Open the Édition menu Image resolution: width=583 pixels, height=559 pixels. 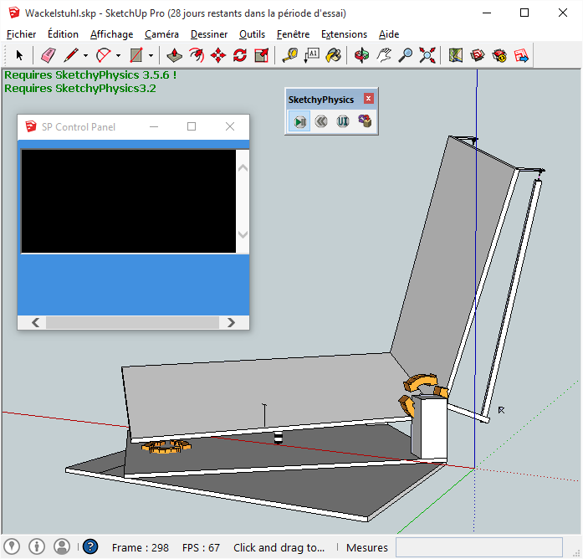pos(63,34)
